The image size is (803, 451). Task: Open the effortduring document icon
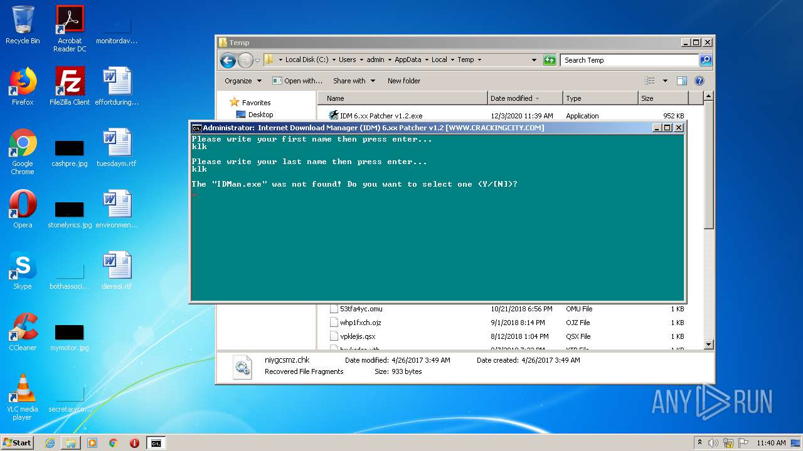[x=117, y=86]
